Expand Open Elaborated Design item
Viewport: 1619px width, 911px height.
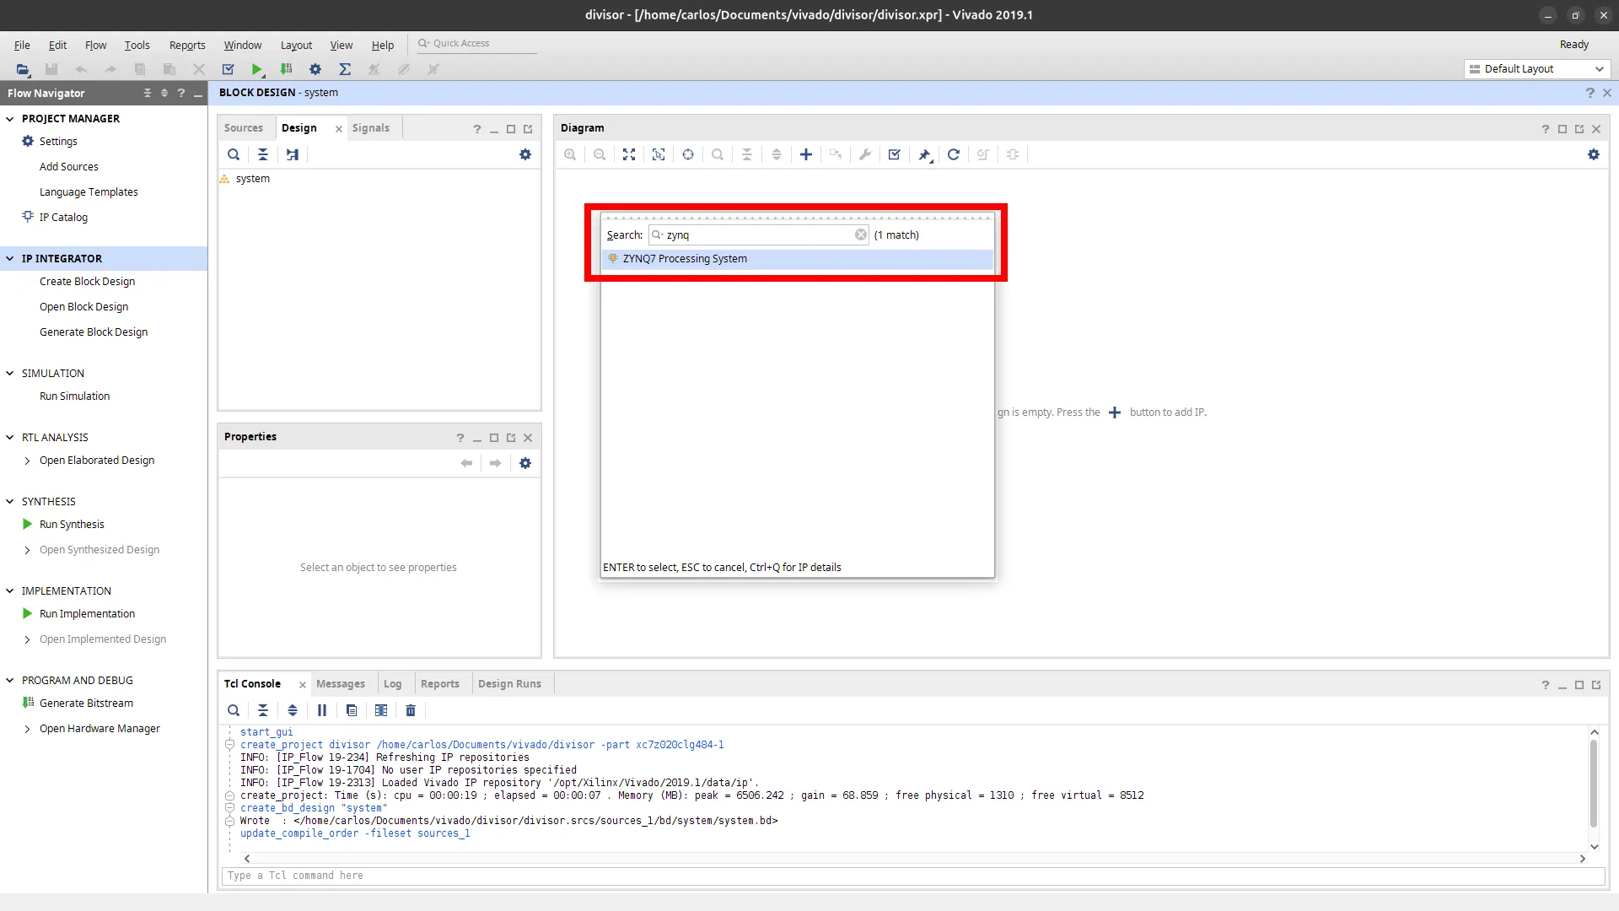[27, 461]
